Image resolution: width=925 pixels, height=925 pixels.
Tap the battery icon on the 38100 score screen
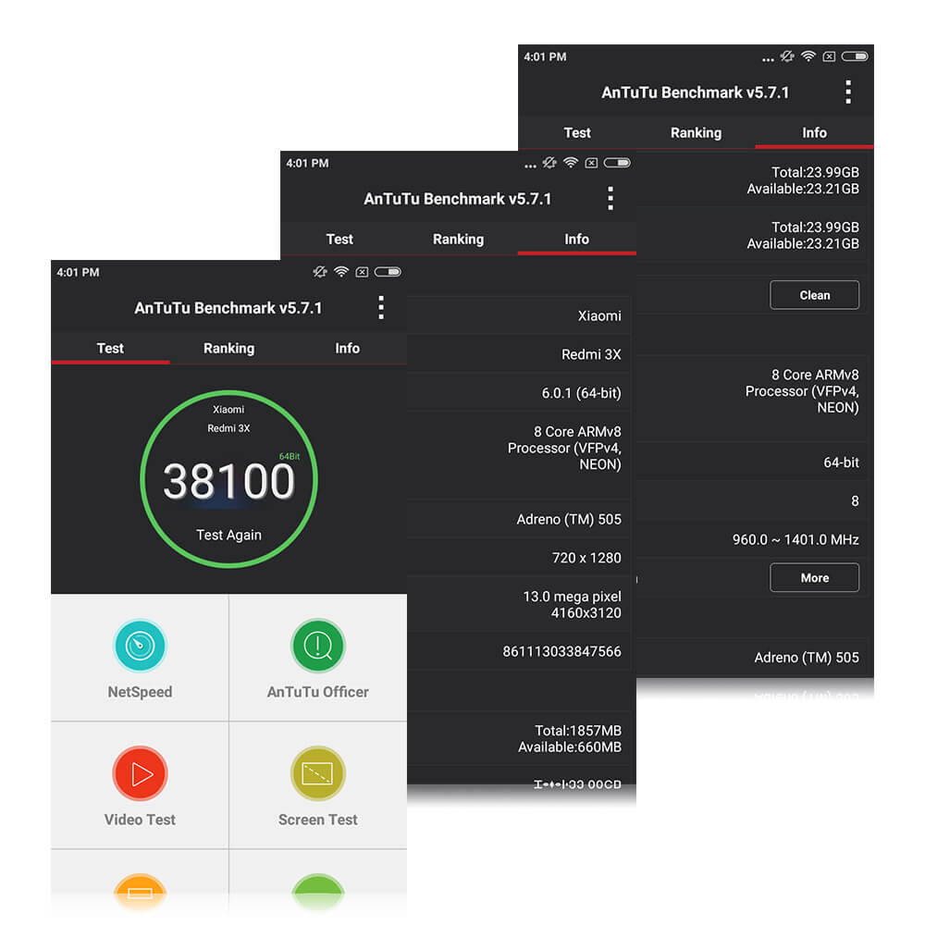(x=388, y=272)
